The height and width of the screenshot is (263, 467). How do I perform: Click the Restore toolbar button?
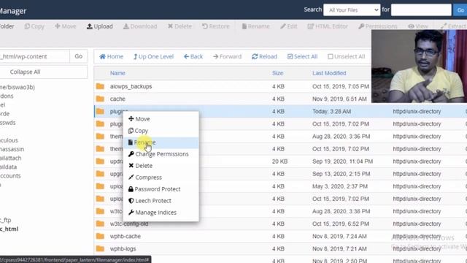(x=216, y=26)
